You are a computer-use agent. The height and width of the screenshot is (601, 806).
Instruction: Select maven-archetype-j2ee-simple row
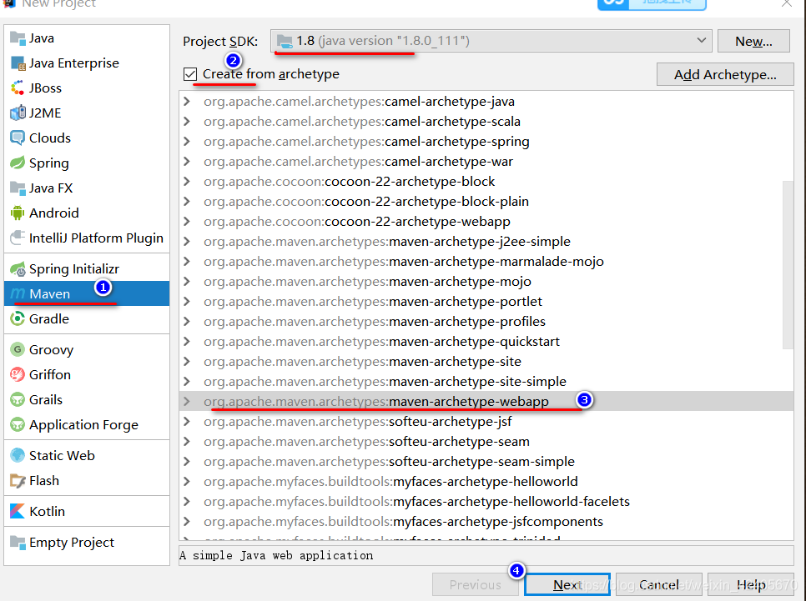(486, 242)
